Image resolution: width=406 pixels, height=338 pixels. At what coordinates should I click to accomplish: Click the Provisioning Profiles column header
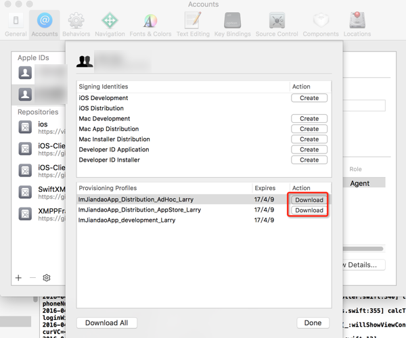[x=164, y=188]
